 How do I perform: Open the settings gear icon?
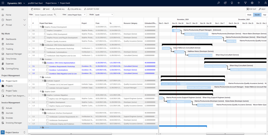point(252,3)
